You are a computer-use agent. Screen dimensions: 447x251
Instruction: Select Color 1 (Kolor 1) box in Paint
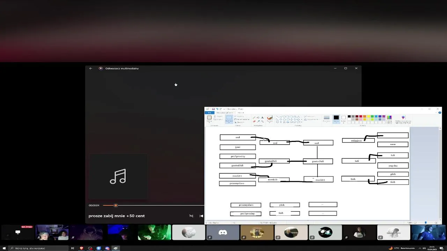pyautogui.click(x=336, y=119)
